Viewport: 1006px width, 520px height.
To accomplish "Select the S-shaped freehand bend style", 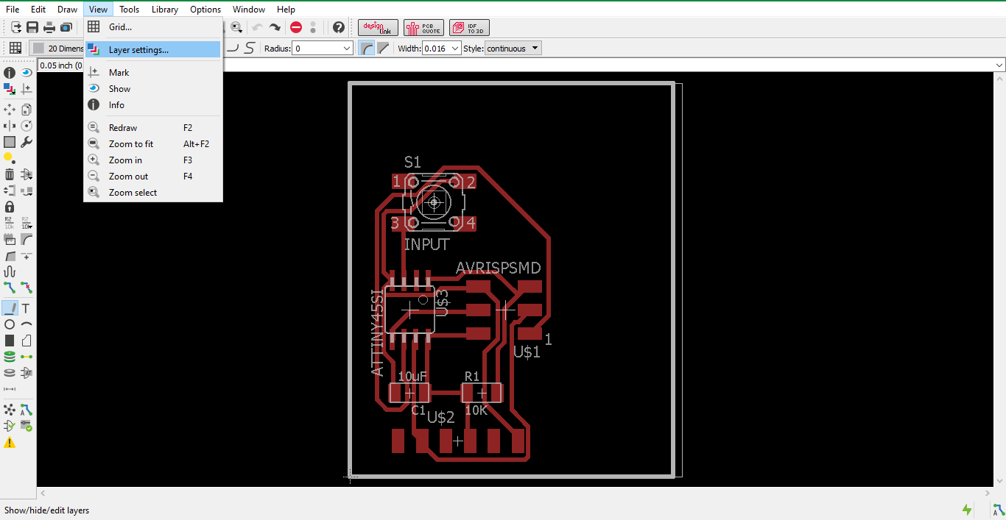I will (250, 48).
